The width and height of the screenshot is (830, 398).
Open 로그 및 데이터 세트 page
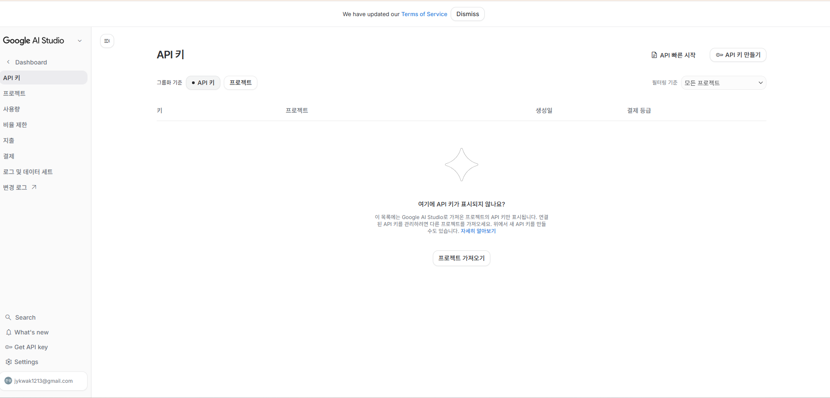coord(44,172)
